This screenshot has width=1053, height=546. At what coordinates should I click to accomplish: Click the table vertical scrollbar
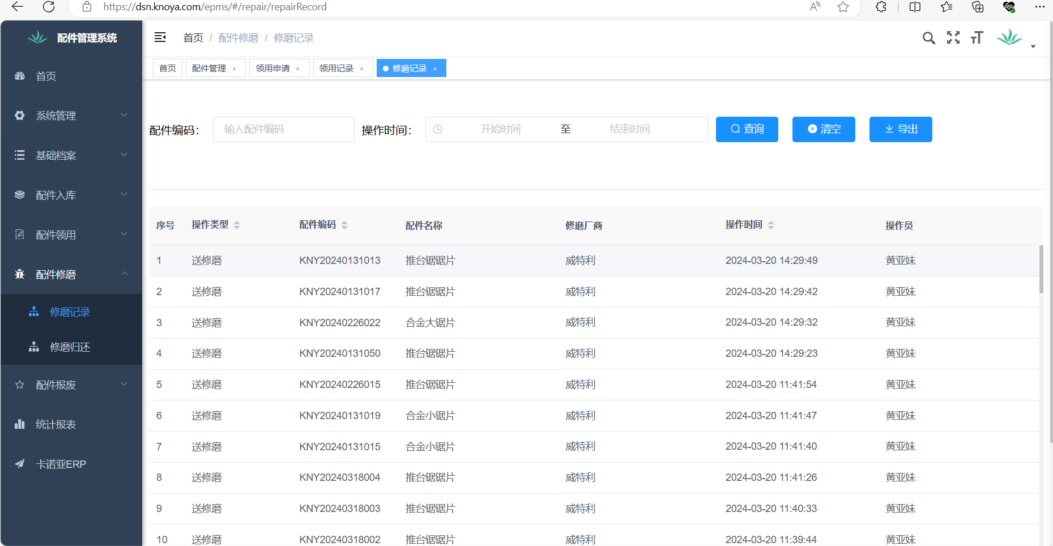pos(1041,269)
